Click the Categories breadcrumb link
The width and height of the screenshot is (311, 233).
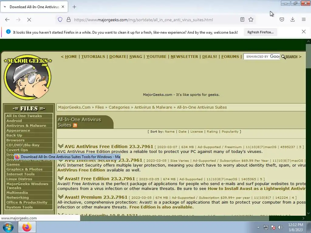(x=119, y=107)
